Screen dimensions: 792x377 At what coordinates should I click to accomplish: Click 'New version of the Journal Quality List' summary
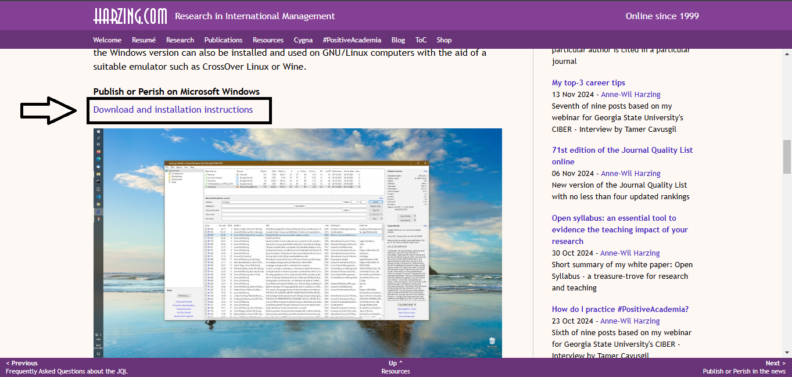point(621,191)
